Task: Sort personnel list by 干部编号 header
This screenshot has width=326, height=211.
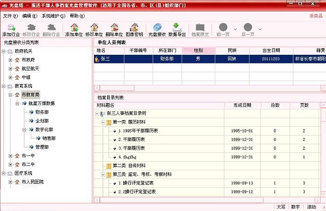Action: click(138, 50)
